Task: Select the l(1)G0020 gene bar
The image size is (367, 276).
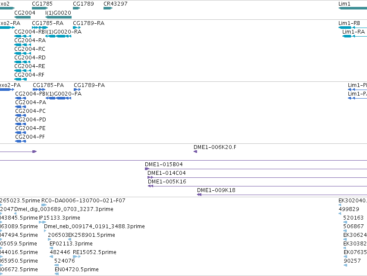Action: tap(58, 17)
